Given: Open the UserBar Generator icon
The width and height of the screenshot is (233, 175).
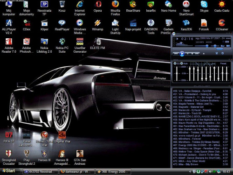Looking at the screenshot, I should click(80, 46).
